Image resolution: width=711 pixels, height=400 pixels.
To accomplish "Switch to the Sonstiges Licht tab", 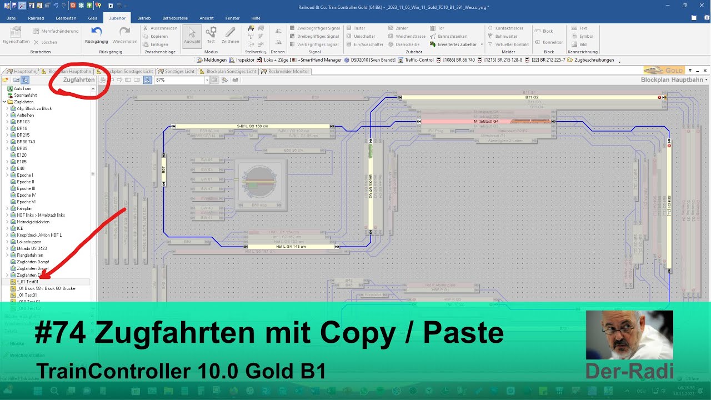I will (x=176, y=71).
